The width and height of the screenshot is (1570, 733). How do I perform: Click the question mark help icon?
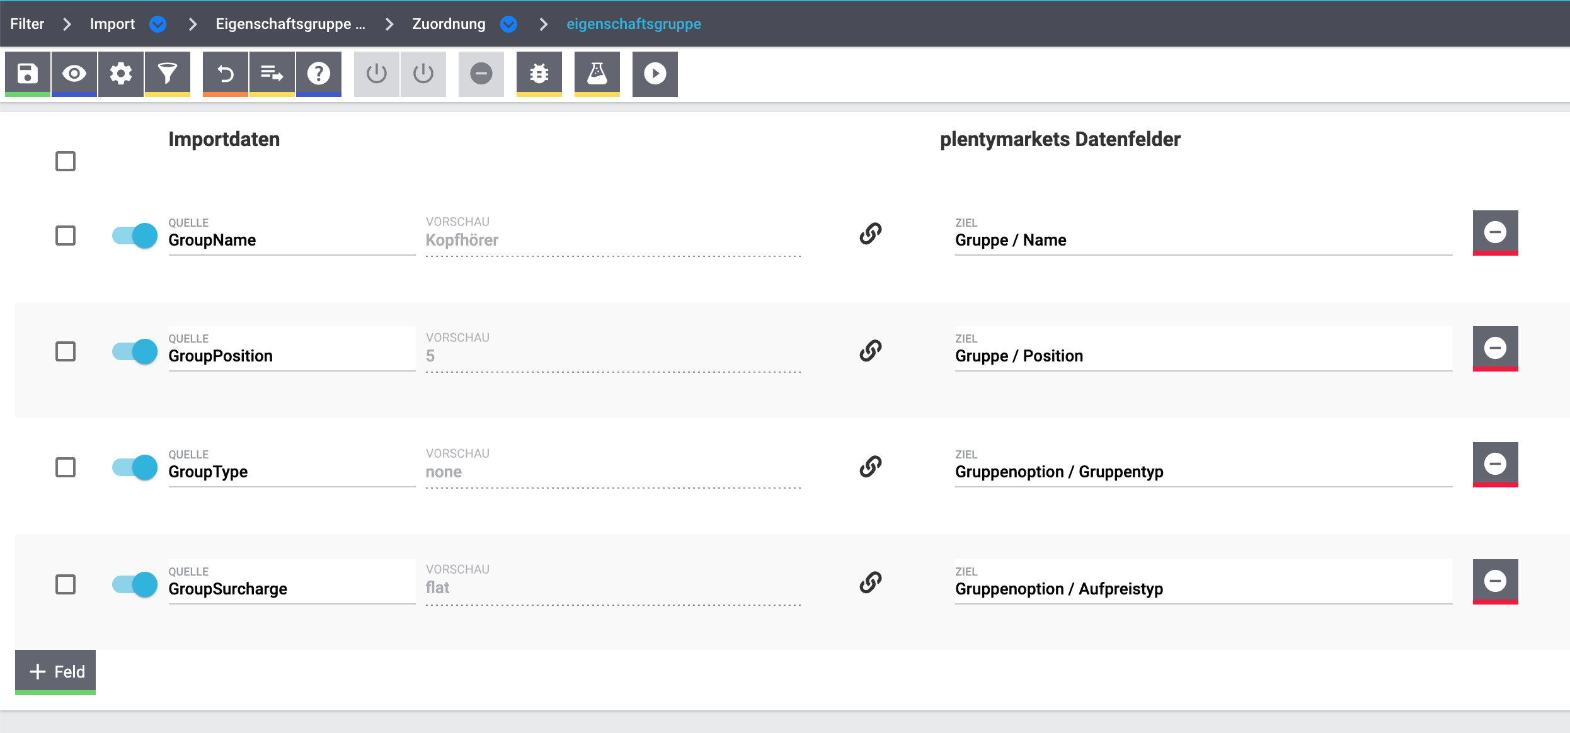tap(319, 74)
